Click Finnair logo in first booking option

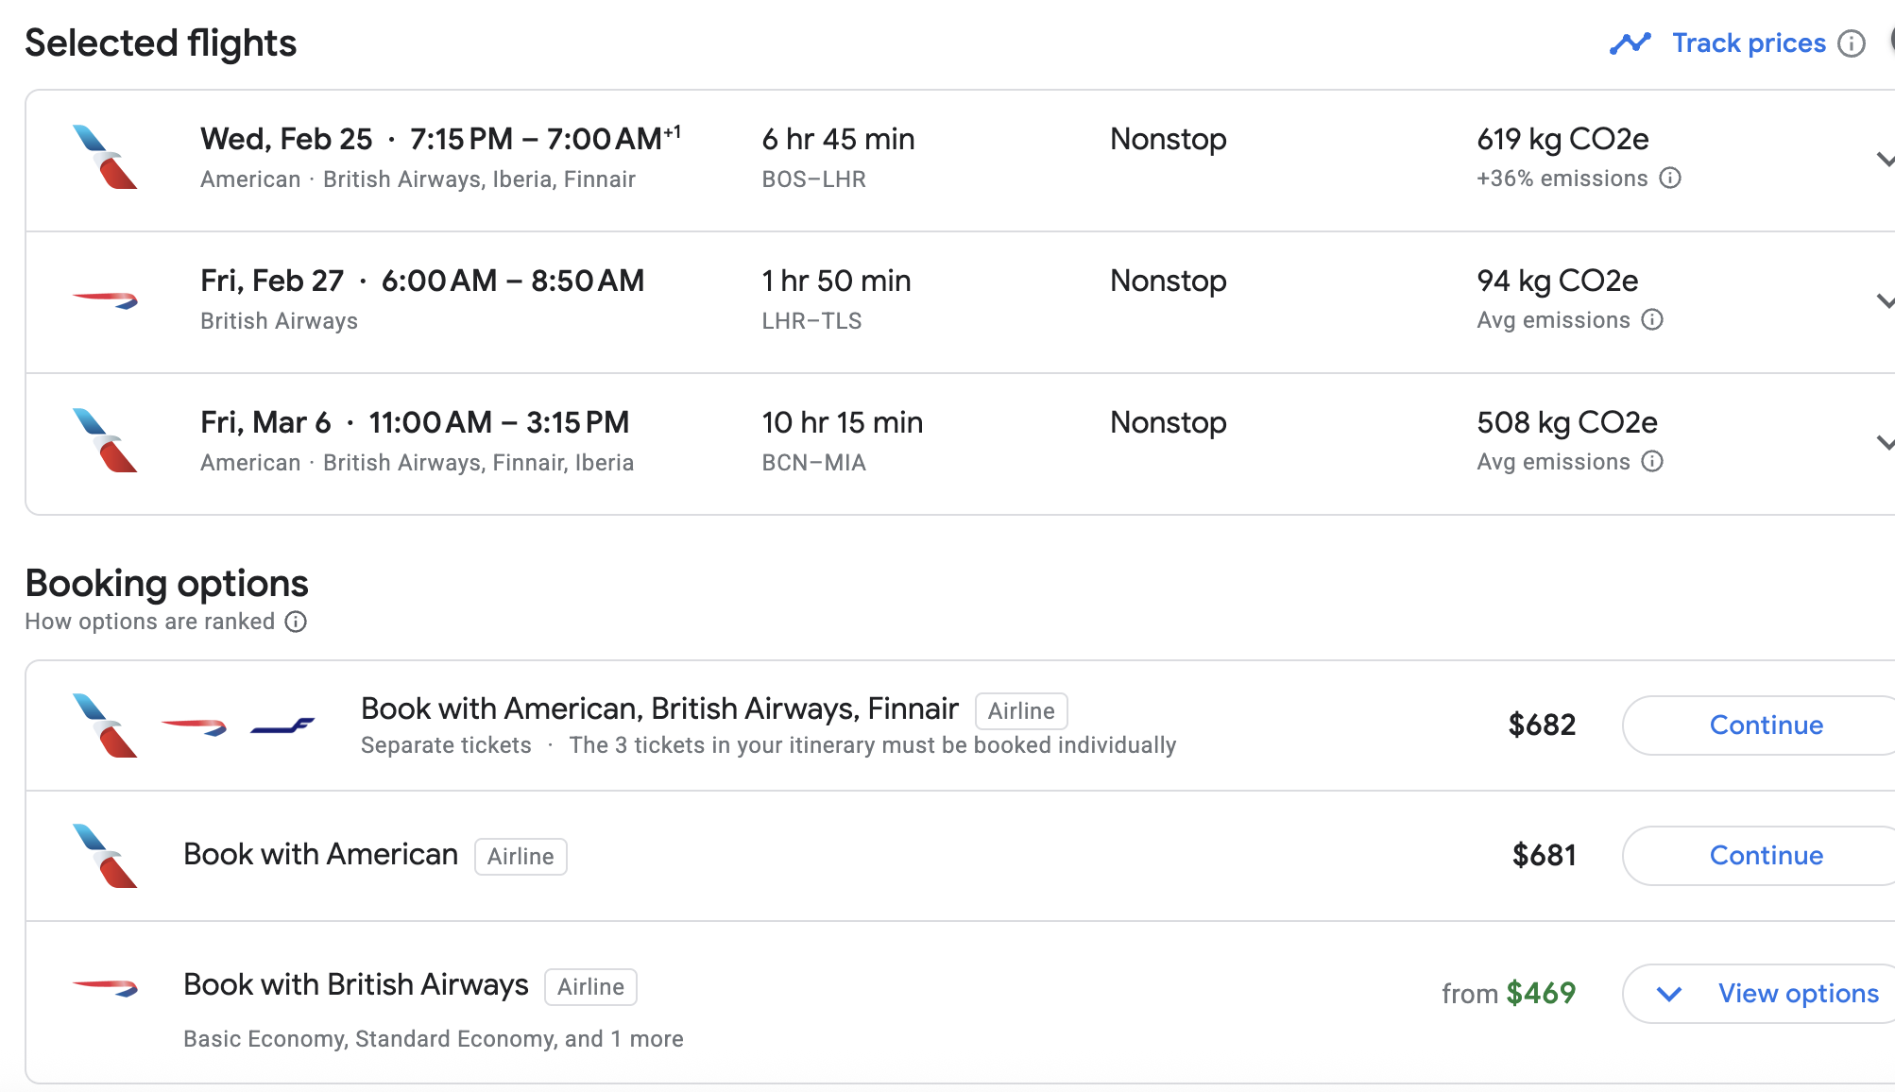coord(282,725)
